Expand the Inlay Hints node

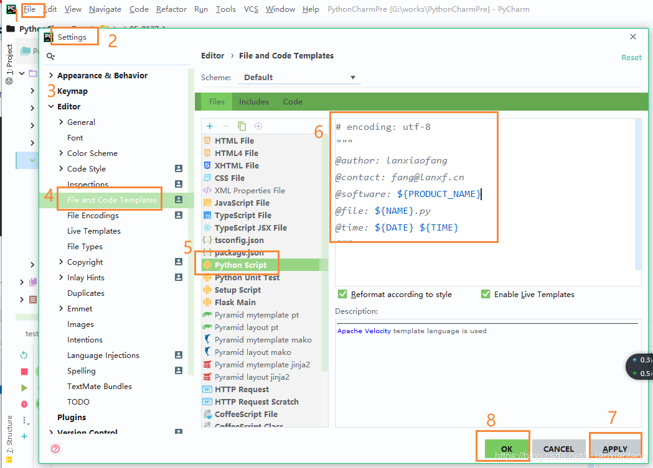(61, 277)
